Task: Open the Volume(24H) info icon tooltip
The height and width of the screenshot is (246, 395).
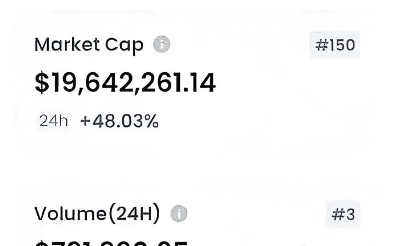Action: (x=178, y=214)
